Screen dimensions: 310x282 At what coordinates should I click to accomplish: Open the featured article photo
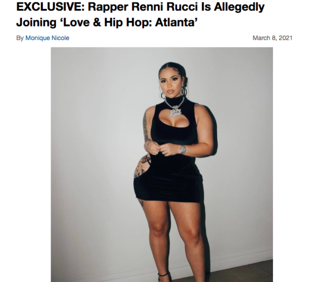162,164
